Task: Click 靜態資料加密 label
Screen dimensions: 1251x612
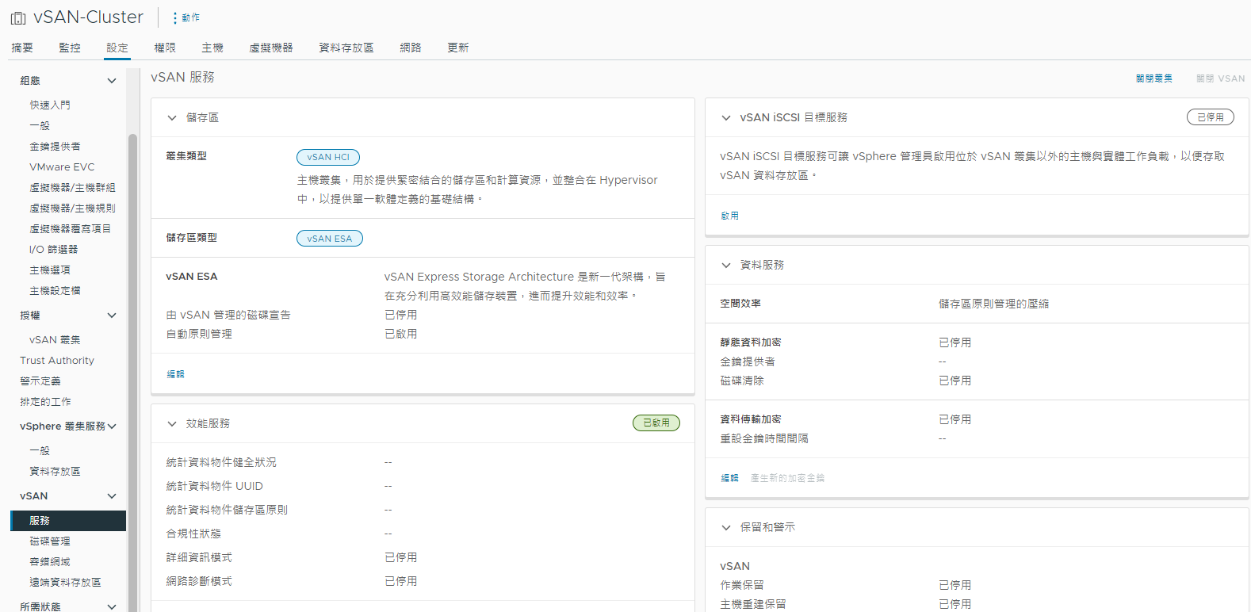Action: tap(751, 342)
